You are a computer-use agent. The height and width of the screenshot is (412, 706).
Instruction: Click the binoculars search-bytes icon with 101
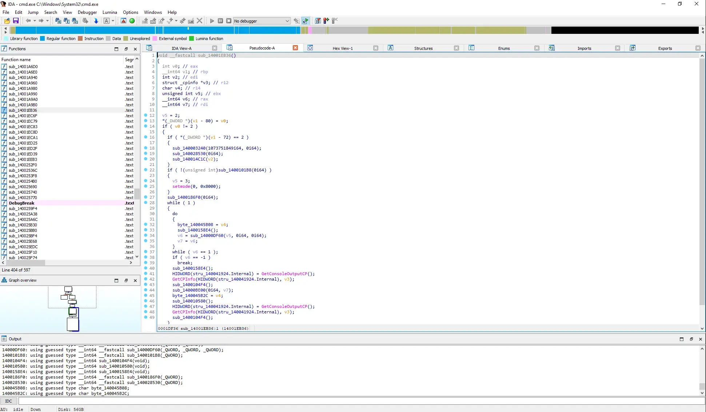click(75, 21)
